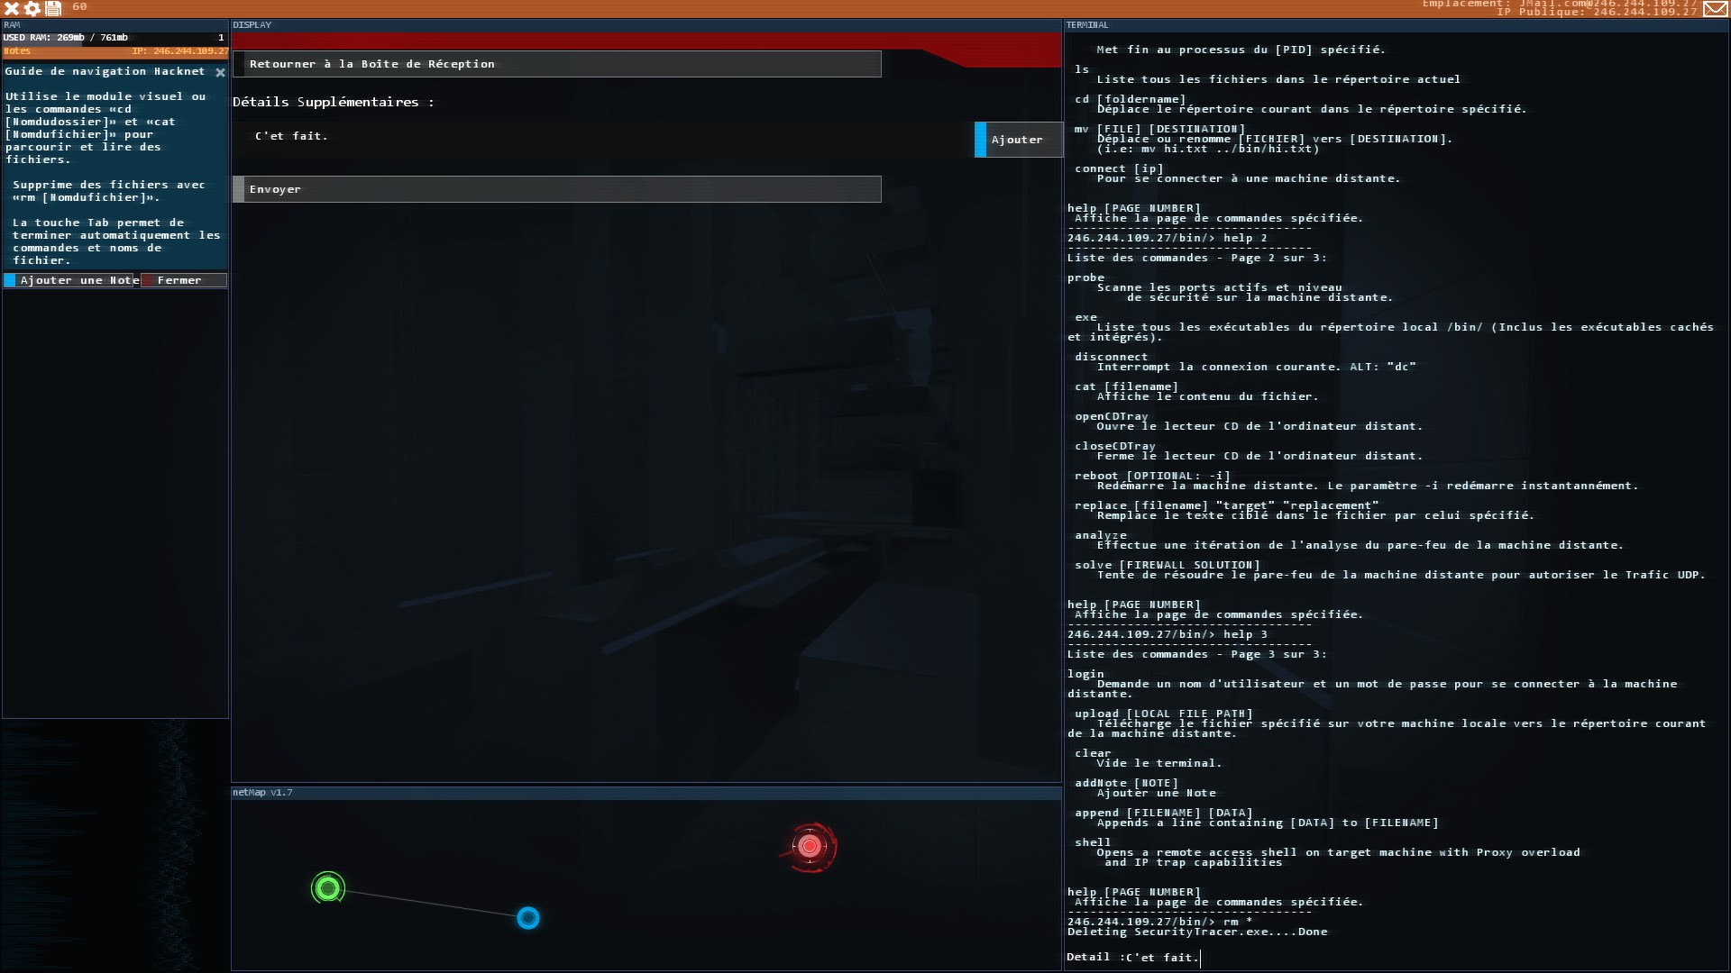Click the TERMINAL panel header
1731x973 pixels.
tap(1087, 25)
